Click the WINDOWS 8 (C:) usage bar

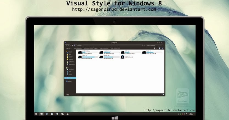[90, 52]
